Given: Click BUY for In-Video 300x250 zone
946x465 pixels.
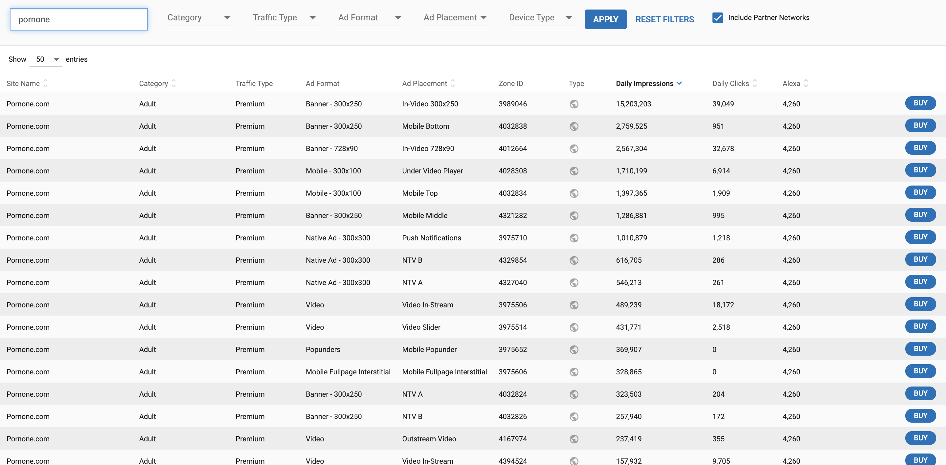Looking at the screenshot, I should click(x=920, y=103).
